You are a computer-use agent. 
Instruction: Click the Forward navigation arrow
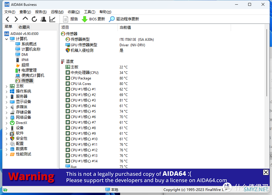coord(16,19)
